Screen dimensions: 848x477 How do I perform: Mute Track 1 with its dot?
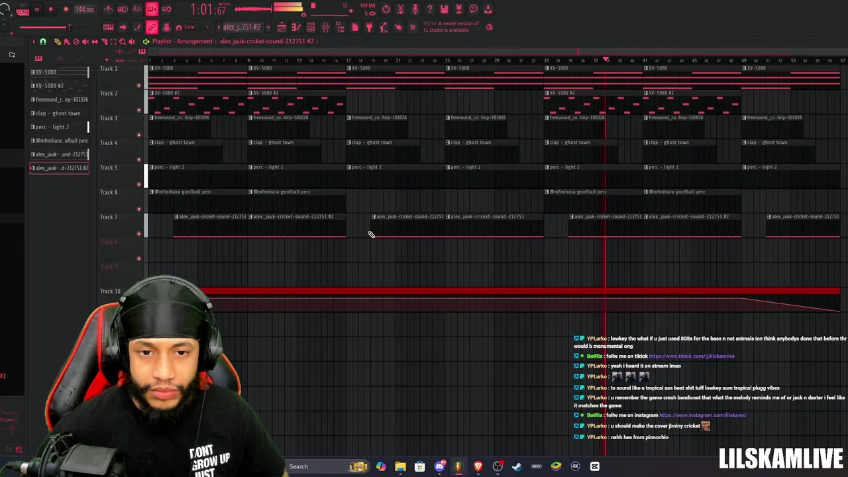(x=138, y=85)
